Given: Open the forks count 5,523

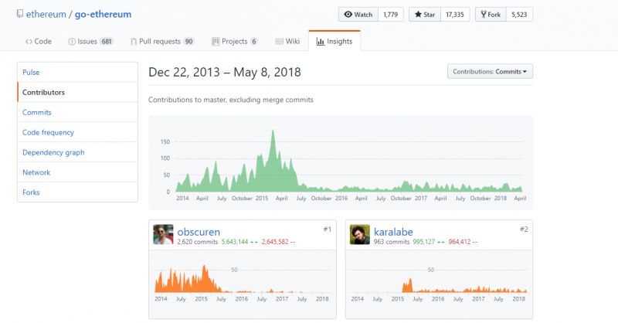Looking at the screenshot, I should 519,15.
